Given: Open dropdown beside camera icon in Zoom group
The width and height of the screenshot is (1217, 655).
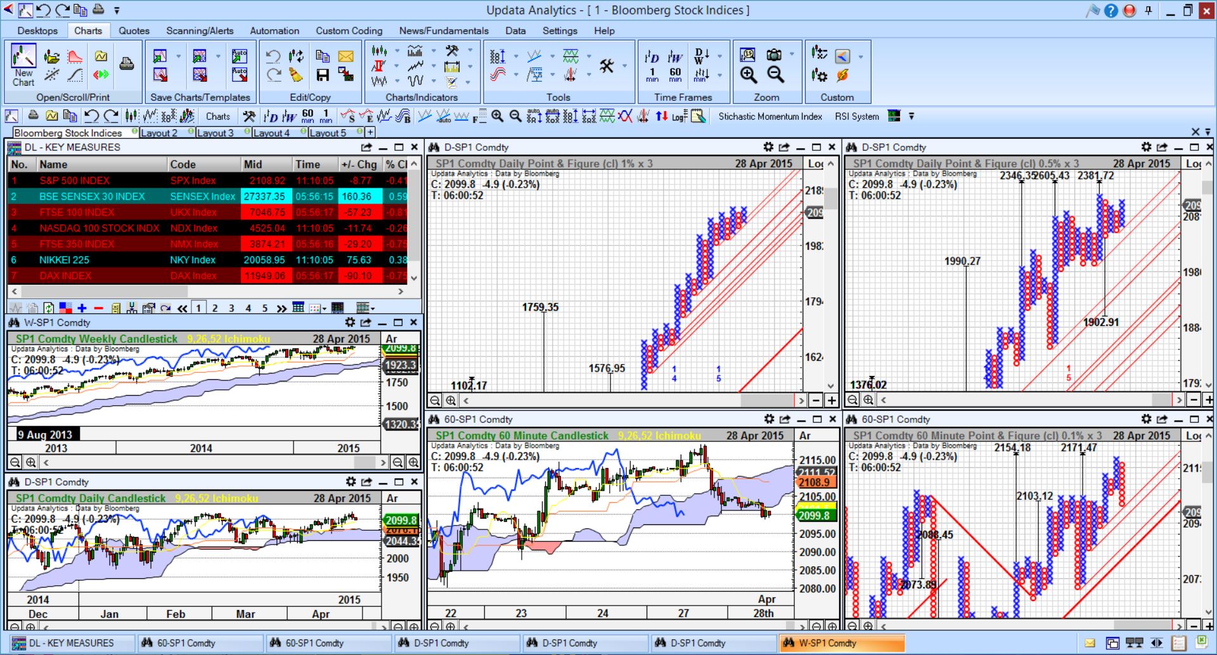Looking at the screenshot, I should 792,55.
